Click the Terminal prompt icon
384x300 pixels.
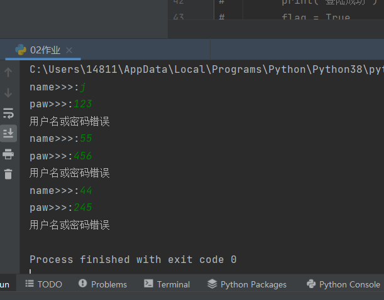(148, 284)
